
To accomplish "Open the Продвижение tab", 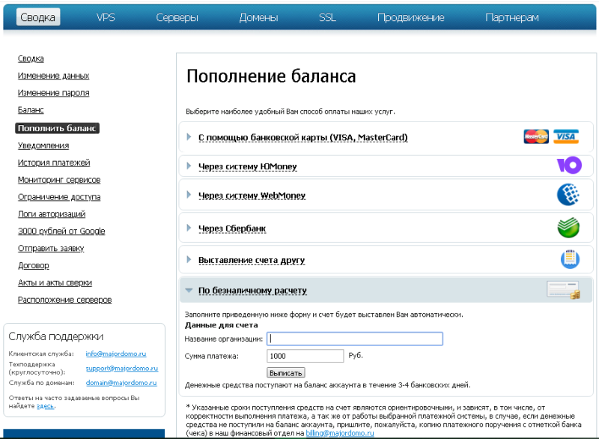I will click(410, 17).
